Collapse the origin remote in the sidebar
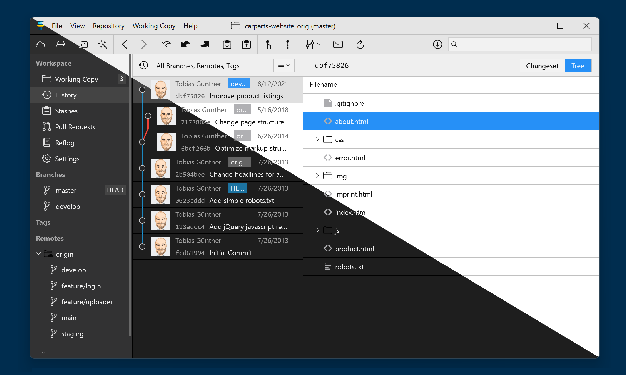The height and width of the screenshot is (375, 626). [x=38, y=254]
